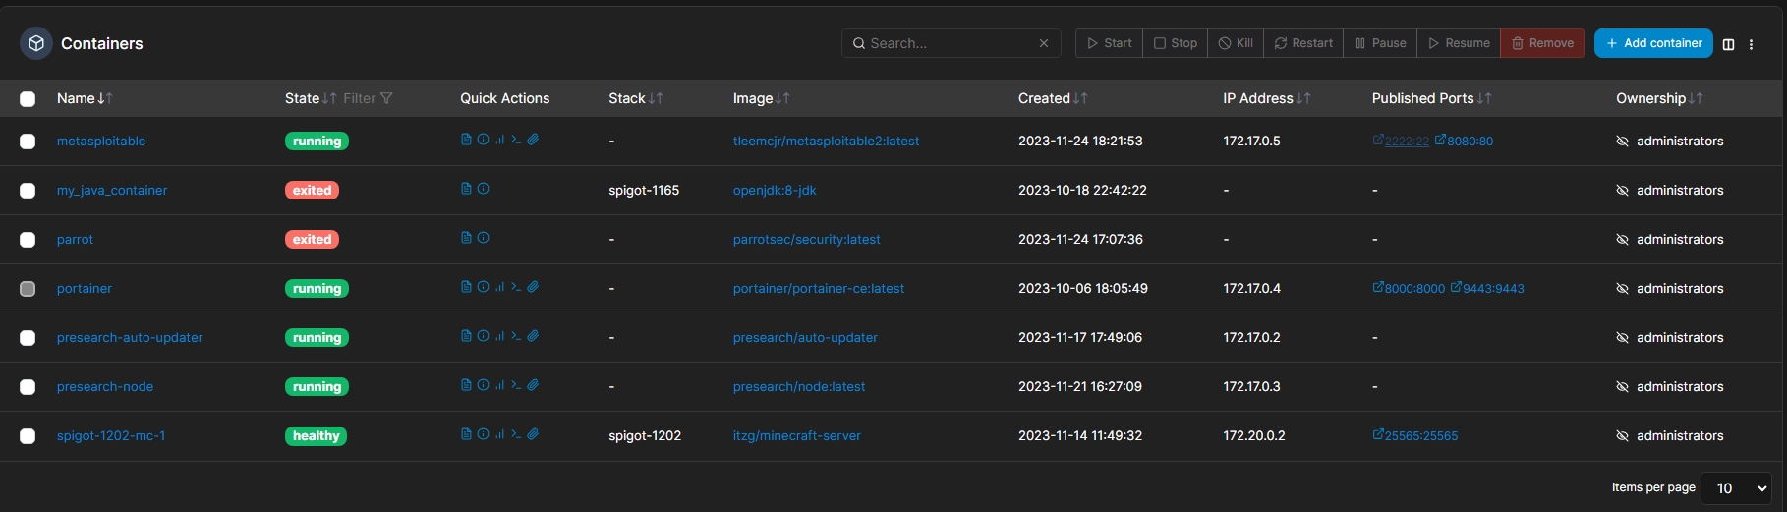
Task: Open the itzg/minecraft-server image link
Action: (796, 436)
